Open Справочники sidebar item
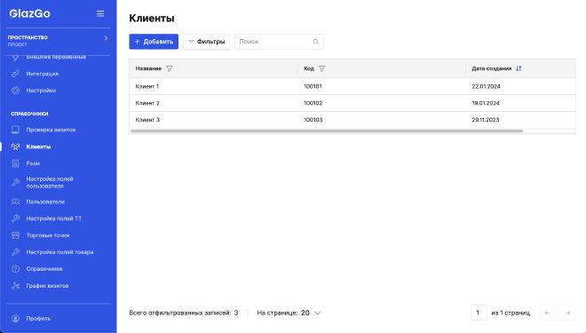The image size is (586, 333). coord(44,269)
